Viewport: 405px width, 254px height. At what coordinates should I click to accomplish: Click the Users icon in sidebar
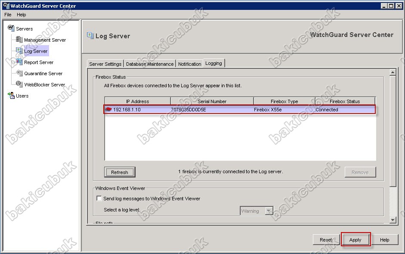coord(11,95)
